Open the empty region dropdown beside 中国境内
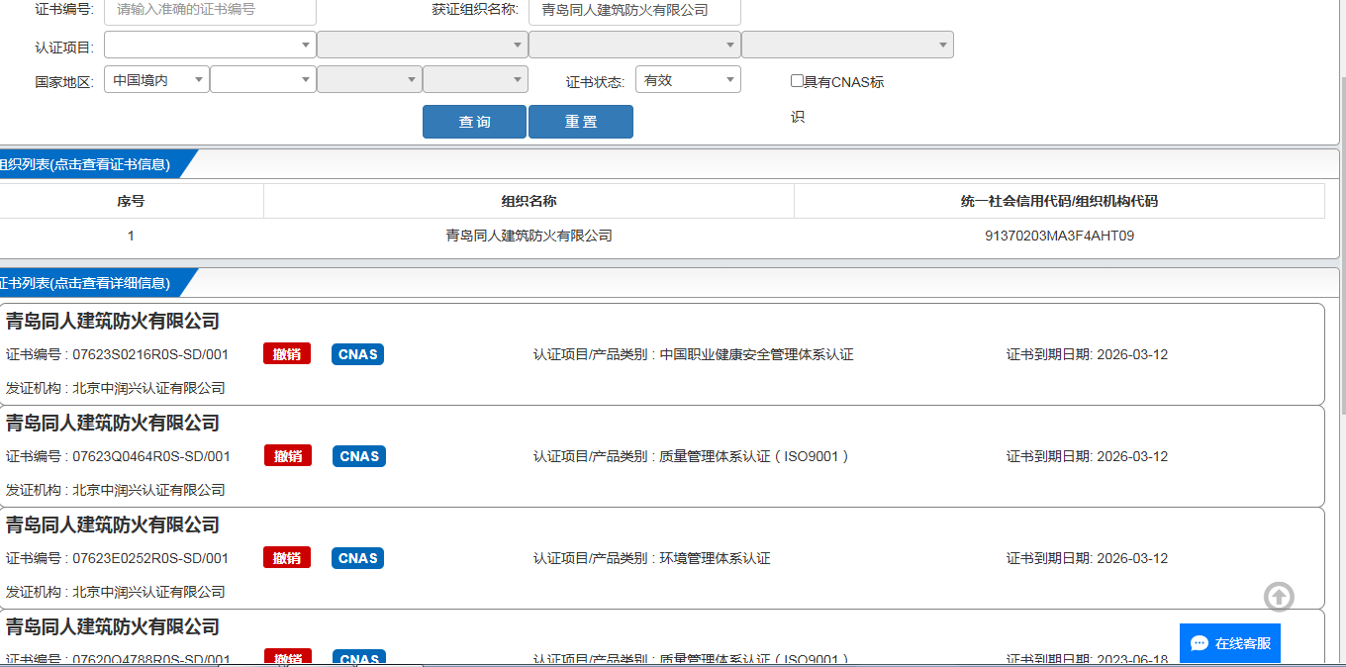This screenshot has width=1346, height=667. (x=263, y=80)
